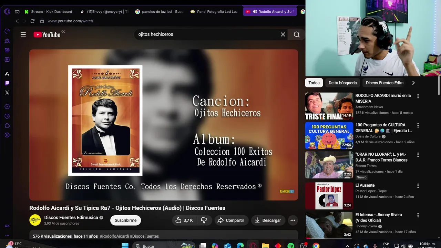441x248 pixels.
Task: Open Spotify from the taskbar
Action: pos(291,246)
